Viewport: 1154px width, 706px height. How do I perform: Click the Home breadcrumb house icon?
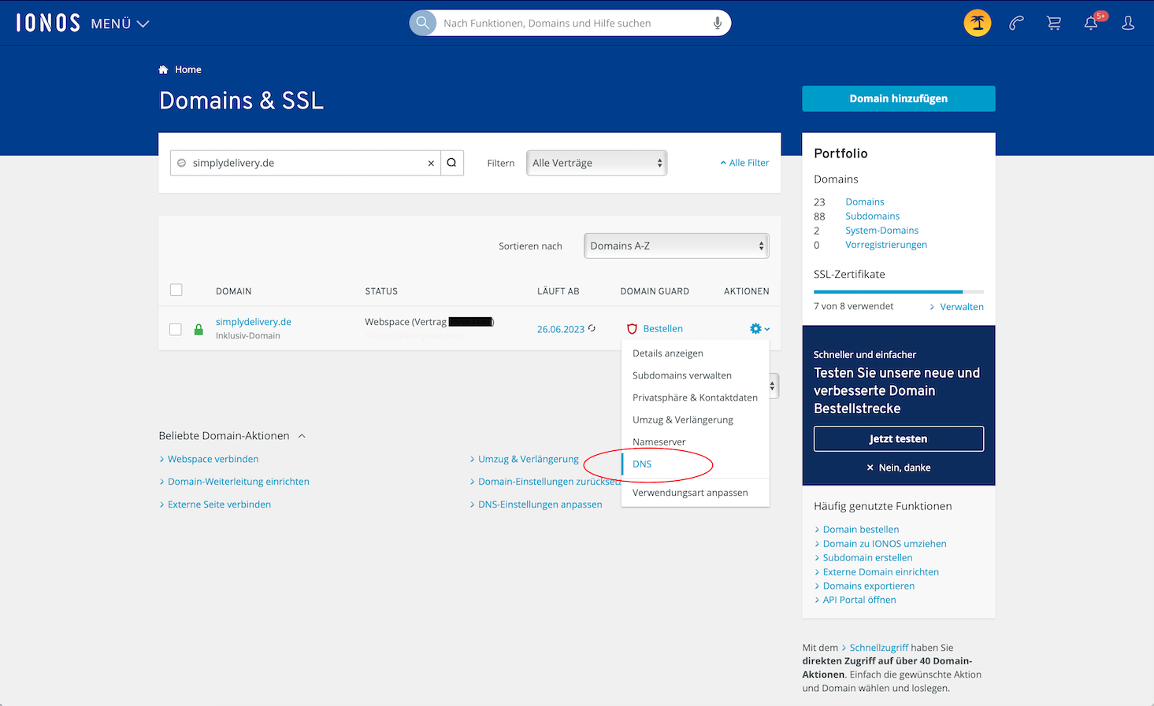(163, 69)
